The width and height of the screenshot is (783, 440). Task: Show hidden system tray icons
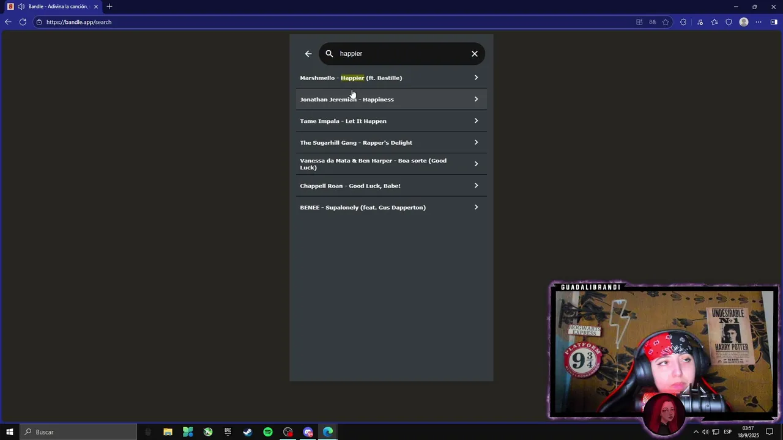click(x=696, y=432)
